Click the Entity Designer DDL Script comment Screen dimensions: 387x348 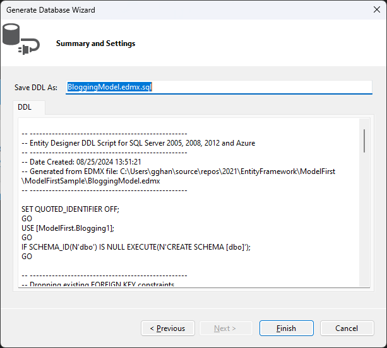(138, 143)
